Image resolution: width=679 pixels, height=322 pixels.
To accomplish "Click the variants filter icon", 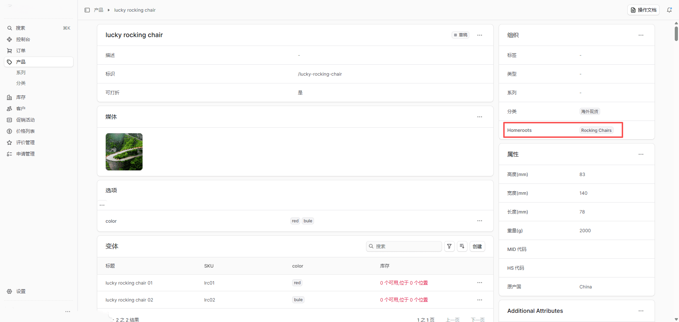I will (x=449, y=246).
